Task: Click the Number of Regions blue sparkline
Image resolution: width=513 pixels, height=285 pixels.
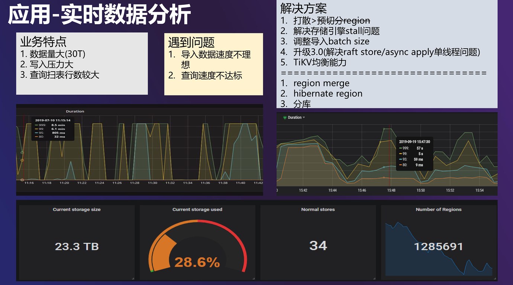Action: pos(439,249)
